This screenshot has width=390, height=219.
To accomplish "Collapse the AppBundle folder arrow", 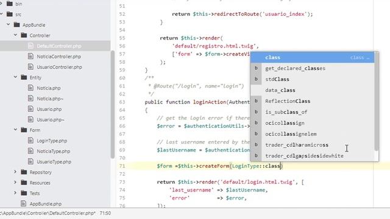I will (x=9, y=24).
